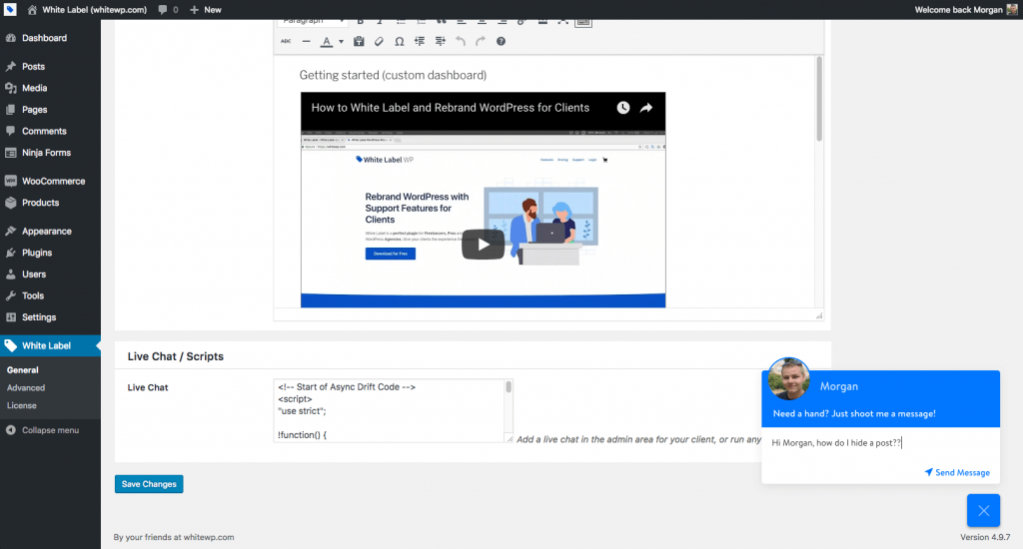Increase the indent
Viewport: 1023px width, 549px height.
(x=441, y=41)
